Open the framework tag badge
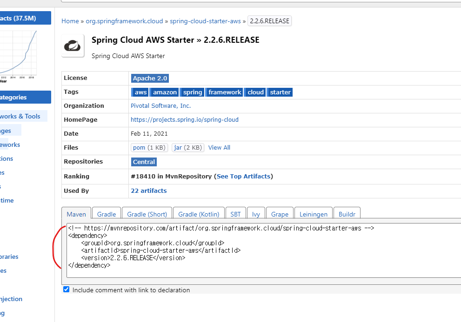This screenshot has width=461, height=322. (224, 92)
